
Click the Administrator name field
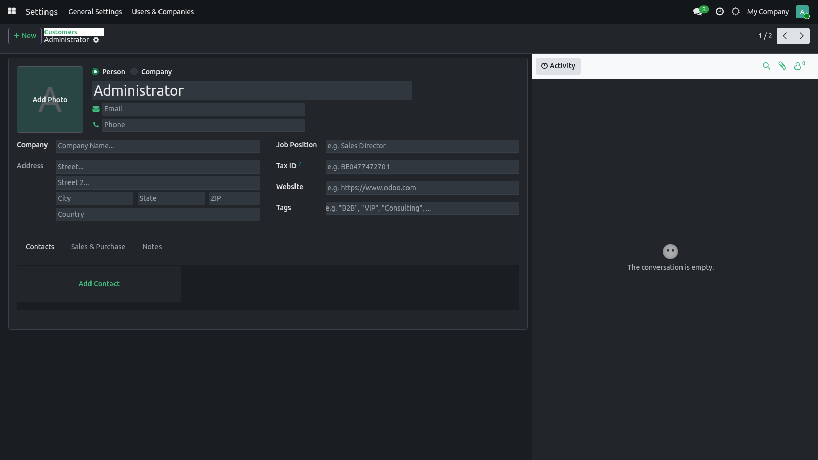(x=252, y=90)
